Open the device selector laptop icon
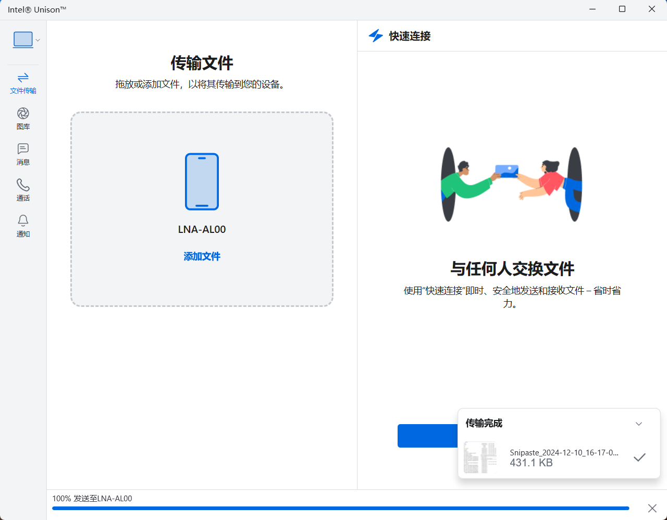667x520 pixels. (x=23, y=40)
